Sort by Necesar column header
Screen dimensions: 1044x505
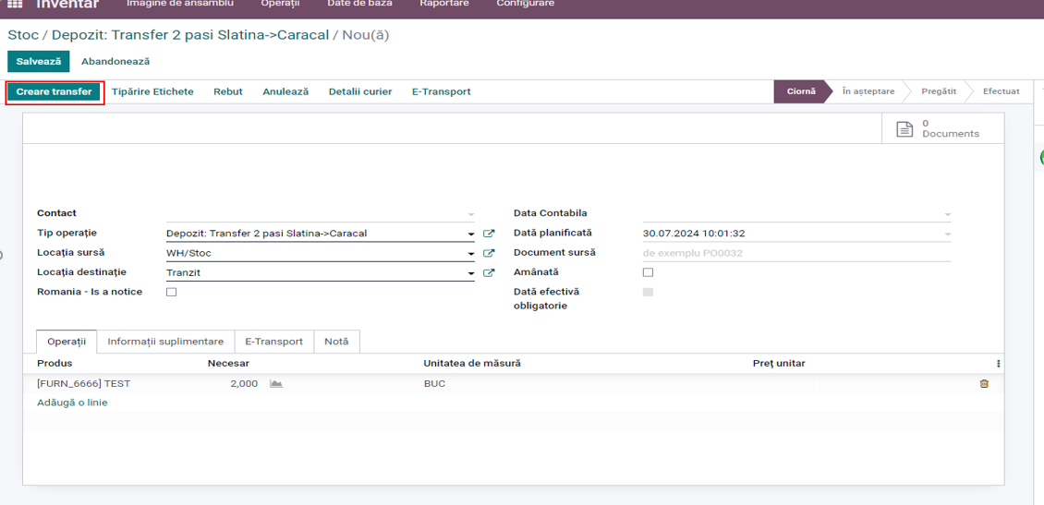[227, 363]
